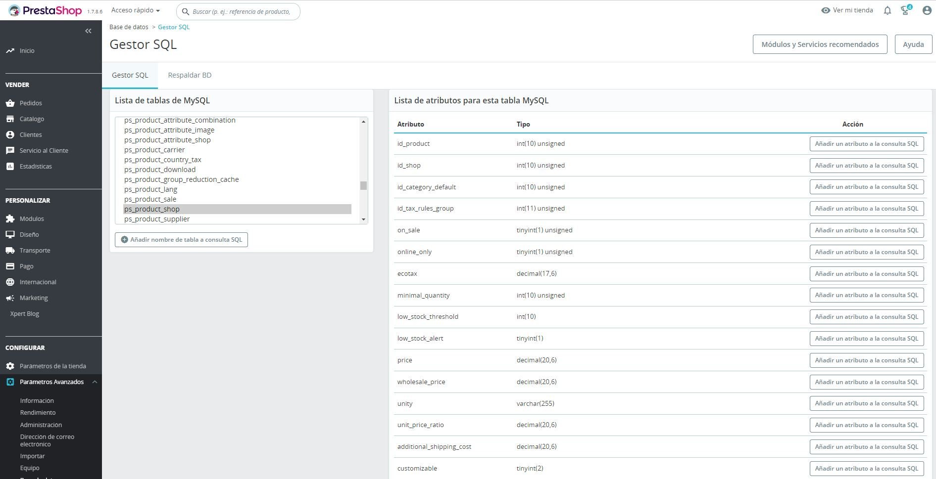Viewport: 936px width, 479px height.
Task: Add ecotax attribute to SQL query
Action: (866, 274)
